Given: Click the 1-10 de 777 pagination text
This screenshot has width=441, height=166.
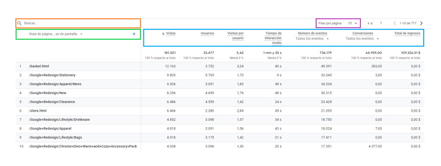Looking at the screenshot, I should click(x=408, y=23).
